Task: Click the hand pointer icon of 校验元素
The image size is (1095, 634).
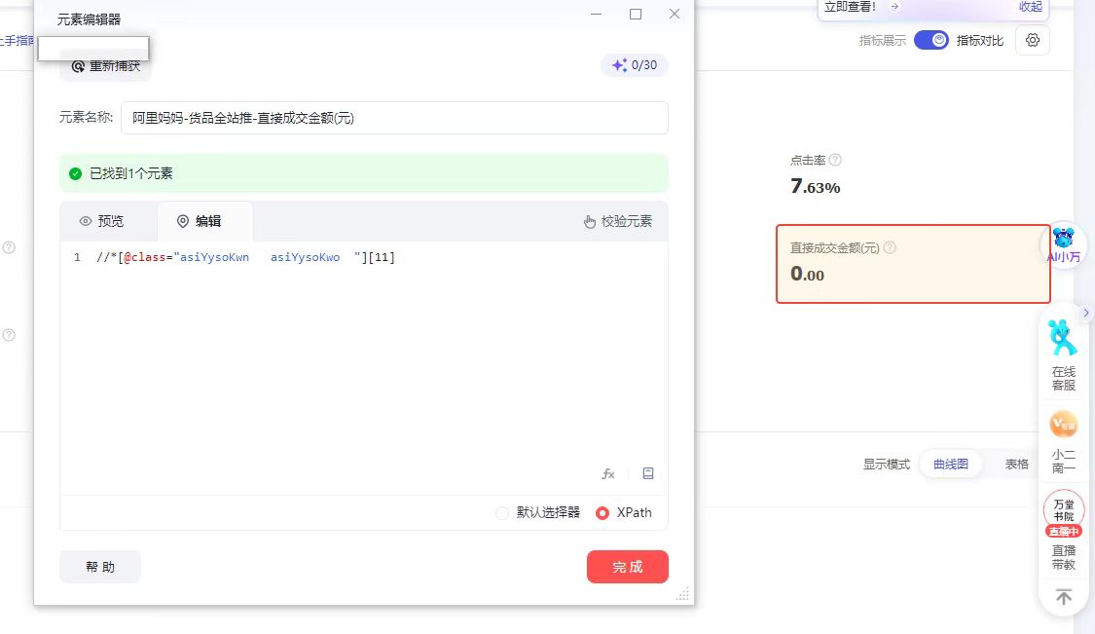Action: pos(590,222)
